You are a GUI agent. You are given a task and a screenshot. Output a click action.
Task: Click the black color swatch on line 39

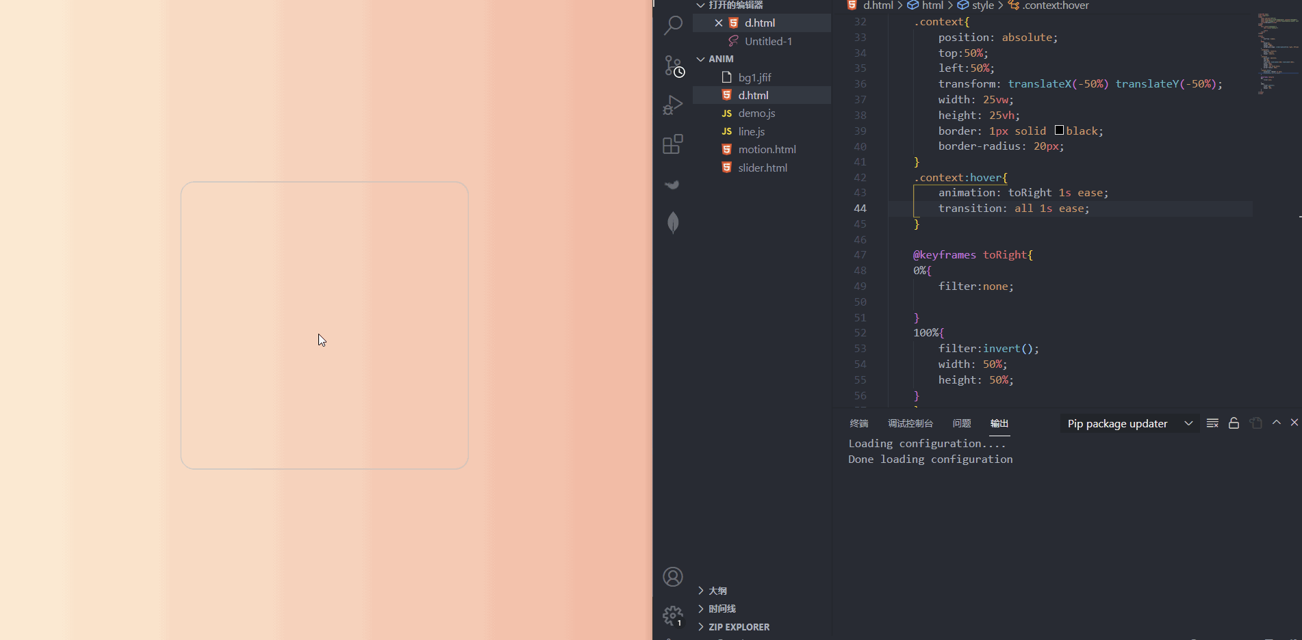pos(1059,130)
